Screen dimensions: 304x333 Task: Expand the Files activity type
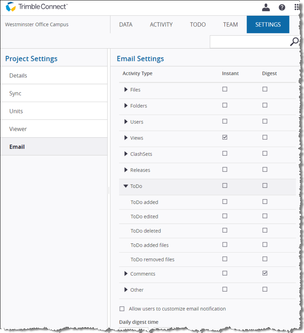[x=126, y=90]
